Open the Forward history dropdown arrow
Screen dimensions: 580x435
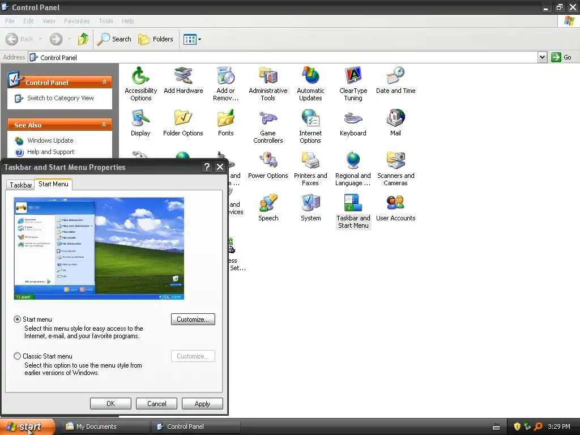coord(70,39)
